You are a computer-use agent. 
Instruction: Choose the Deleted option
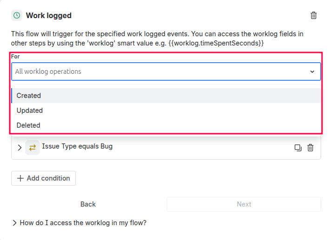[166, 125]
